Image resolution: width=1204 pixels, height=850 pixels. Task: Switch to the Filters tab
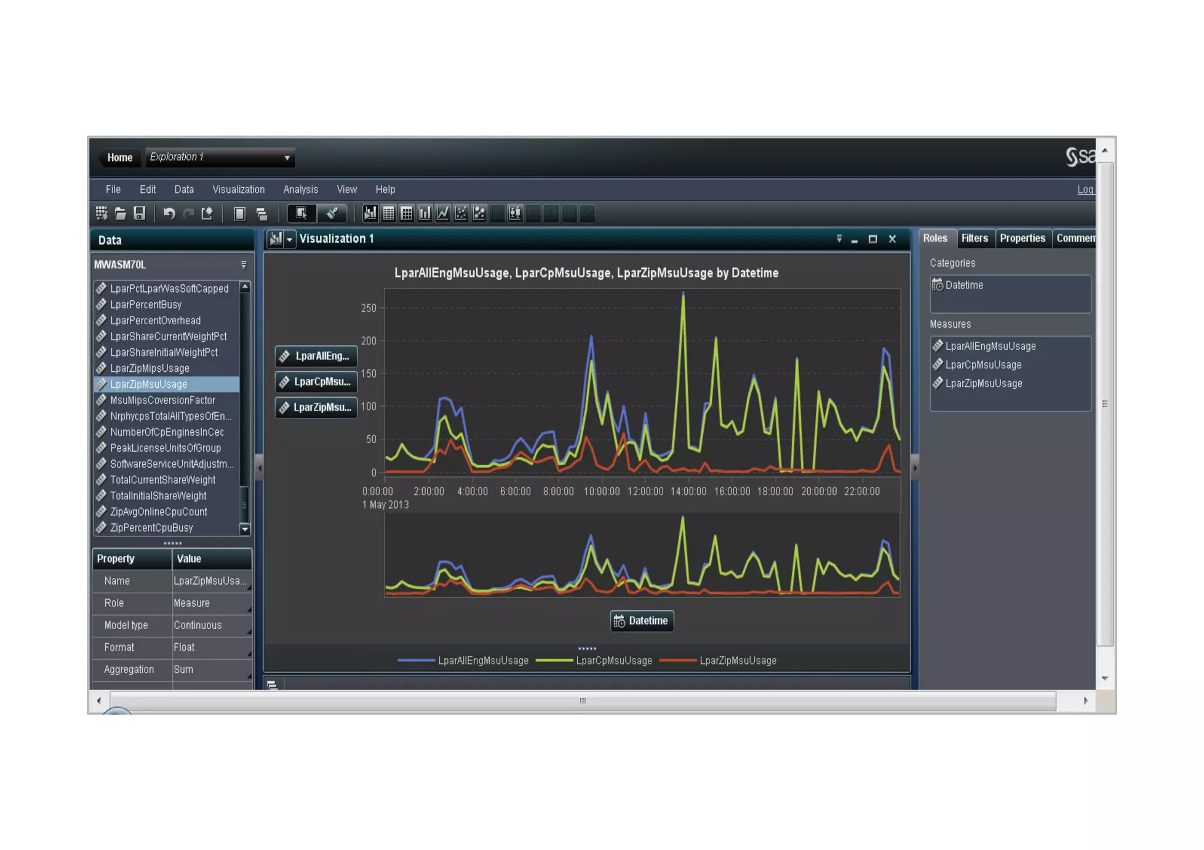click(974, 238)
